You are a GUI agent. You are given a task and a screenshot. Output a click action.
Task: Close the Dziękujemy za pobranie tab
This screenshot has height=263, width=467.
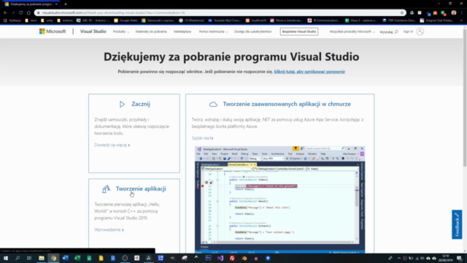(x=56, y=4)
